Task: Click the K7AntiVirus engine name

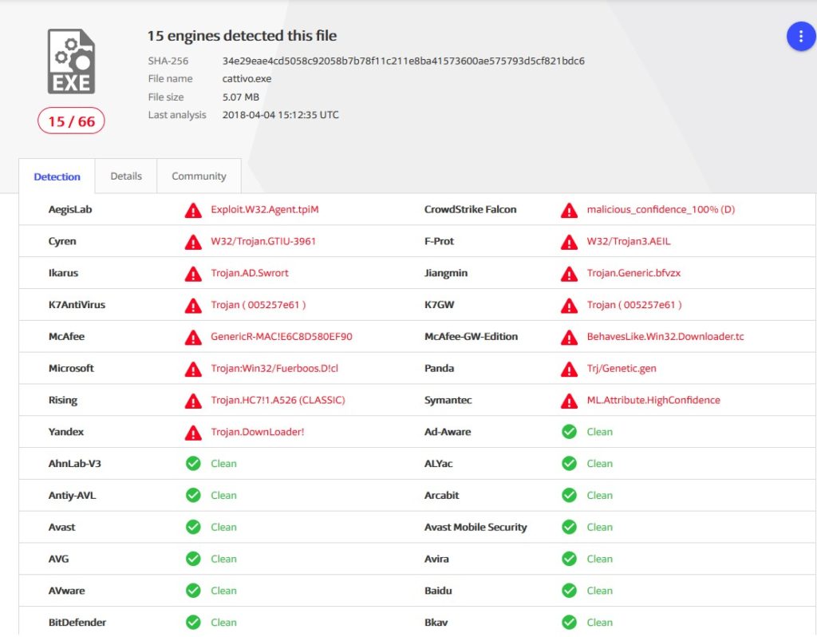Action: click(77, 305)
